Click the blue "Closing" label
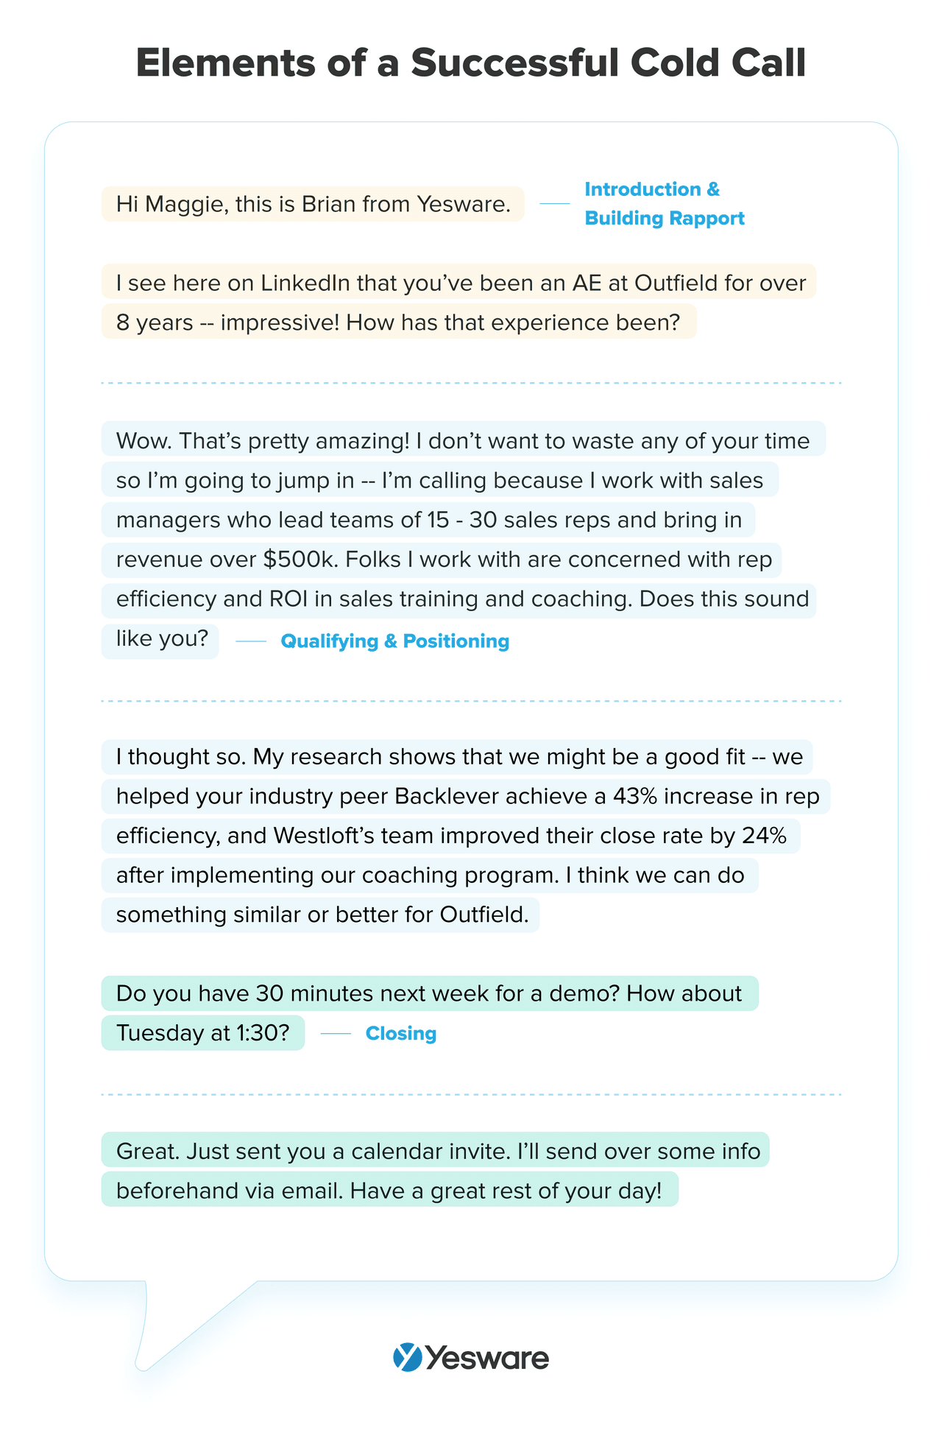The width and height of the screenshot is (942, 1430). (400, 1034)
